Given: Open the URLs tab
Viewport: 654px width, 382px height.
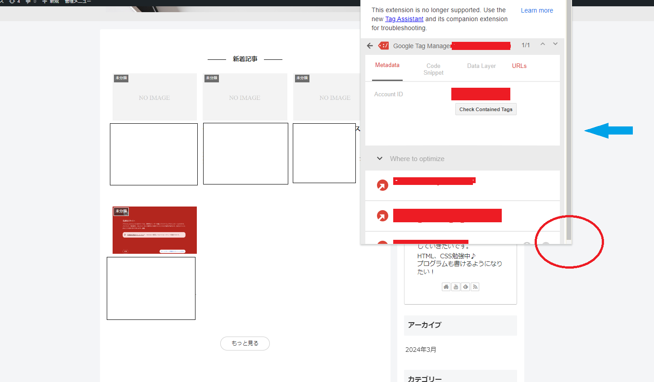Looking at the screenshot, I should pyautogui.click(x=519, y=66).
